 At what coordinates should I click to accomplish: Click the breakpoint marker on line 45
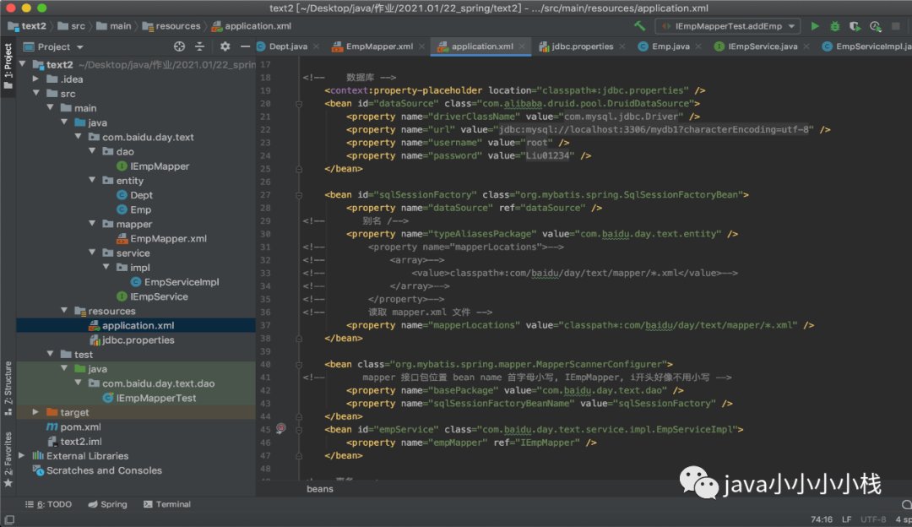[x=281, y=429]
